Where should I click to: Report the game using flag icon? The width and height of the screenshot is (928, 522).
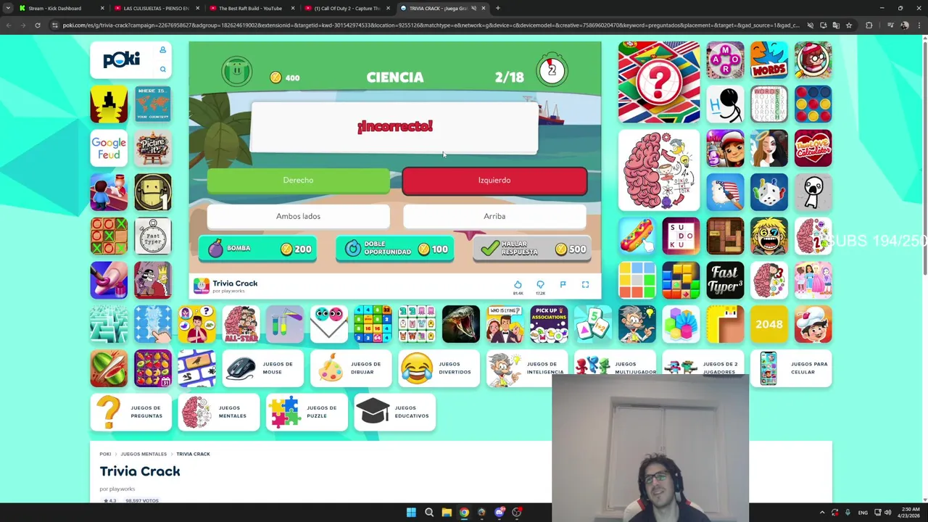coord(563,285)
